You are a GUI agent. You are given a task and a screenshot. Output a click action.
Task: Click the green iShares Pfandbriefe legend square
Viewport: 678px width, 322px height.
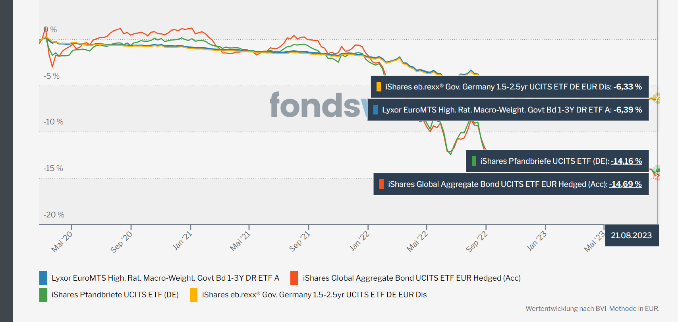43,295
